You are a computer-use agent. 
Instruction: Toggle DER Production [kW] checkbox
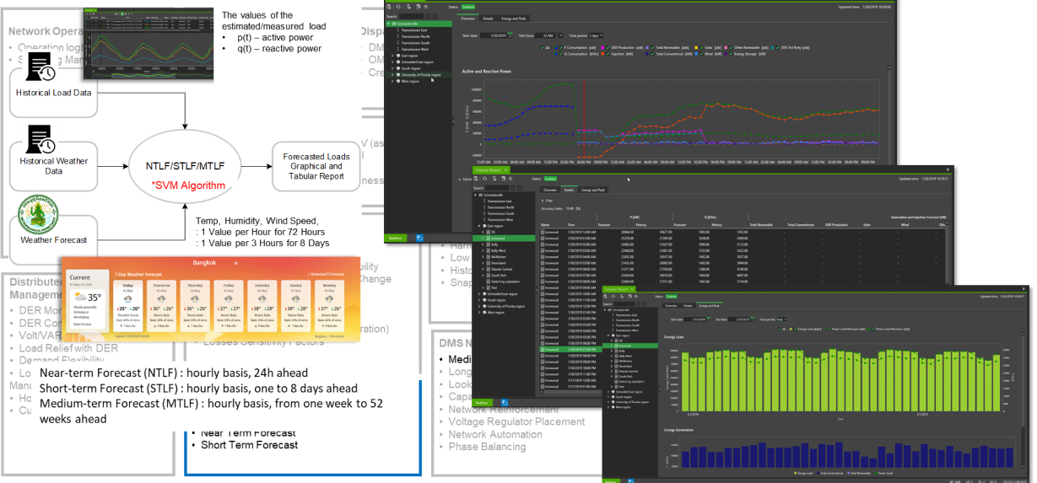(608, 48)
